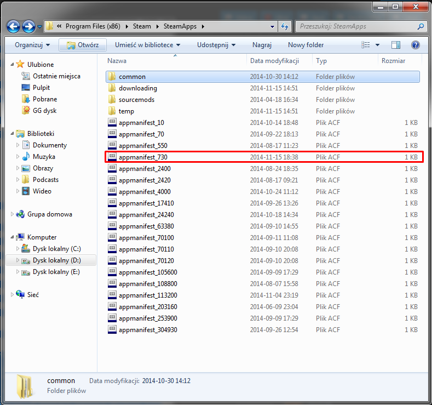Image resolution: width=432 pixels, height=405 pixels.
Task: Open the Organizuj menu
Action: click(x=32, y=45)
